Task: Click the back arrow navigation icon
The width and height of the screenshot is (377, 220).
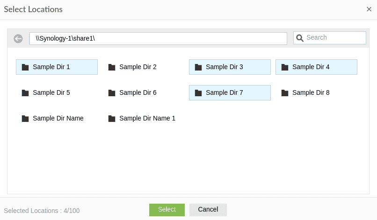Action: 18,39
